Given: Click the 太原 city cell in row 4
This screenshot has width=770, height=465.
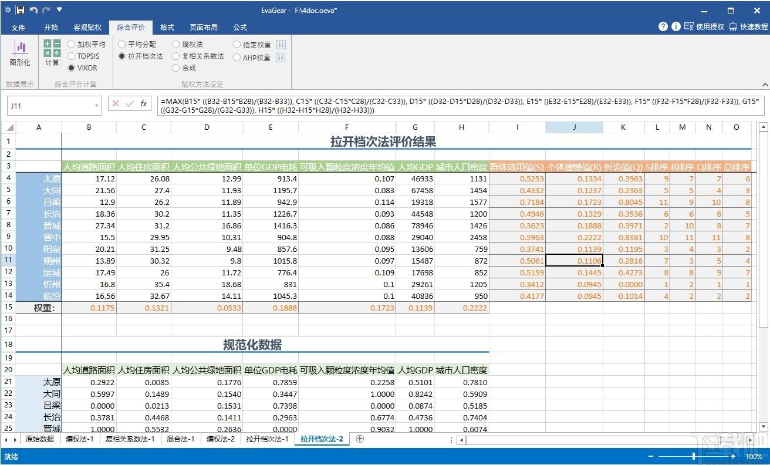Looking at the screenshot, I should [x=39, y=178].
